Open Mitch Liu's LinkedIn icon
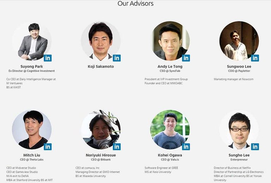 pos(48,146)
